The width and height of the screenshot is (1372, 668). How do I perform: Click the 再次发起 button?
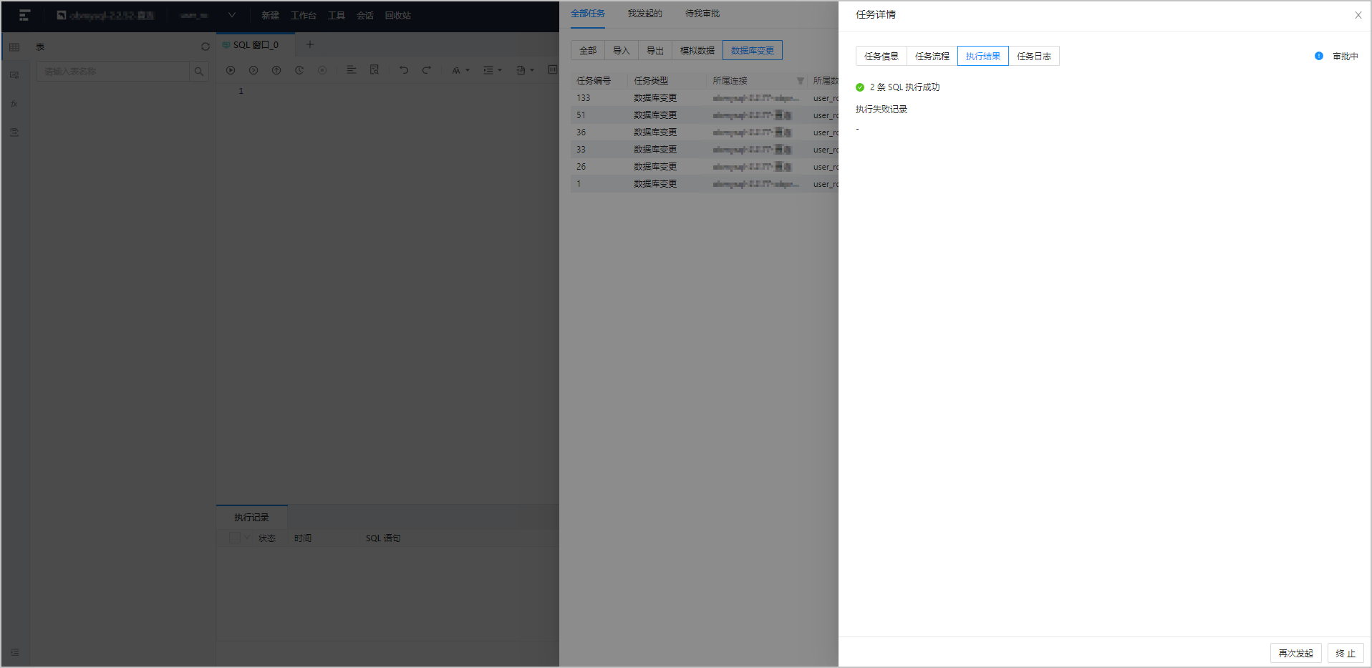point(1296,653)
